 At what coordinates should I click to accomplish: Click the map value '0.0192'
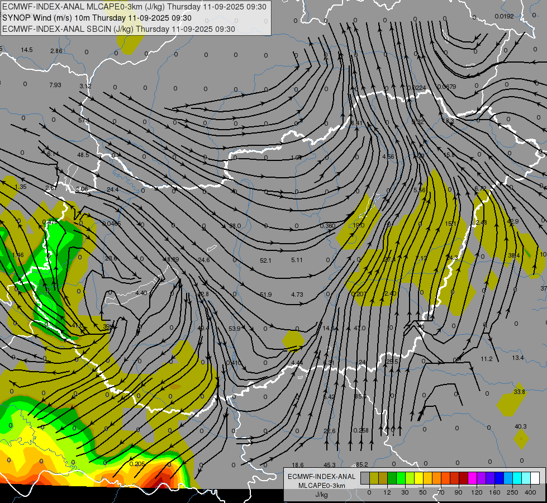coord(504,16)
